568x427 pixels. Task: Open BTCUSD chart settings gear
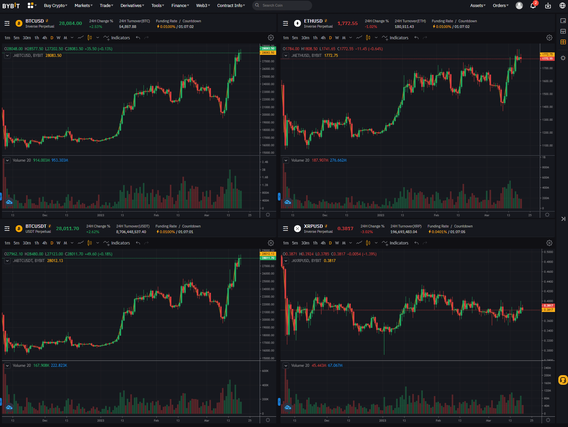(271, 38)
